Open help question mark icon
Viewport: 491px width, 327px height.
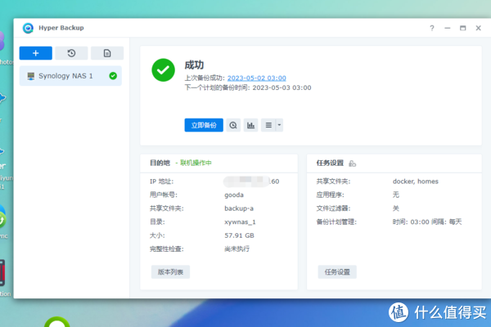click(432, 28)
